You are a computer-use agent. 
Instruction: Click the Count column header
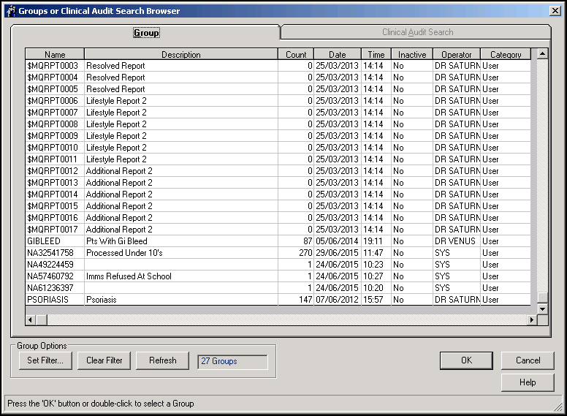tap(296, 55)
